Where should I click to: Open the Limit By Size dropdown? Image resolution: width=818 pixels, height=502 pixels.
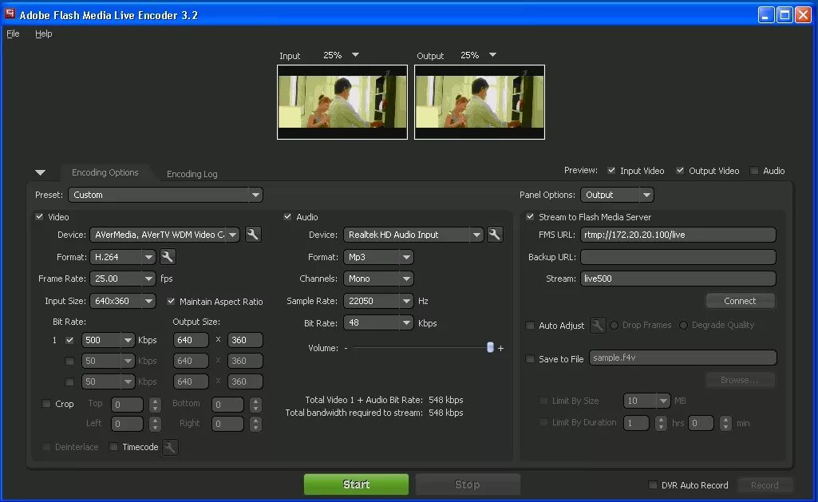[647, 401]
